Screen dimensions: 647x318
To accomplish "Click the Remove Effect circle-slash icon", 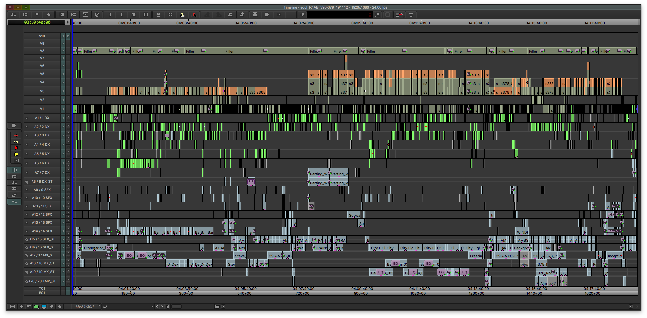I will pos(97,15).
